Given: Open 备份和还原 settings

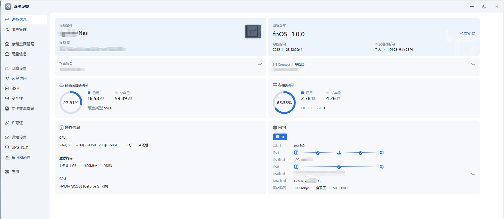Looking at the screenshot, I should pyautogui.click(x=25, y=157).
